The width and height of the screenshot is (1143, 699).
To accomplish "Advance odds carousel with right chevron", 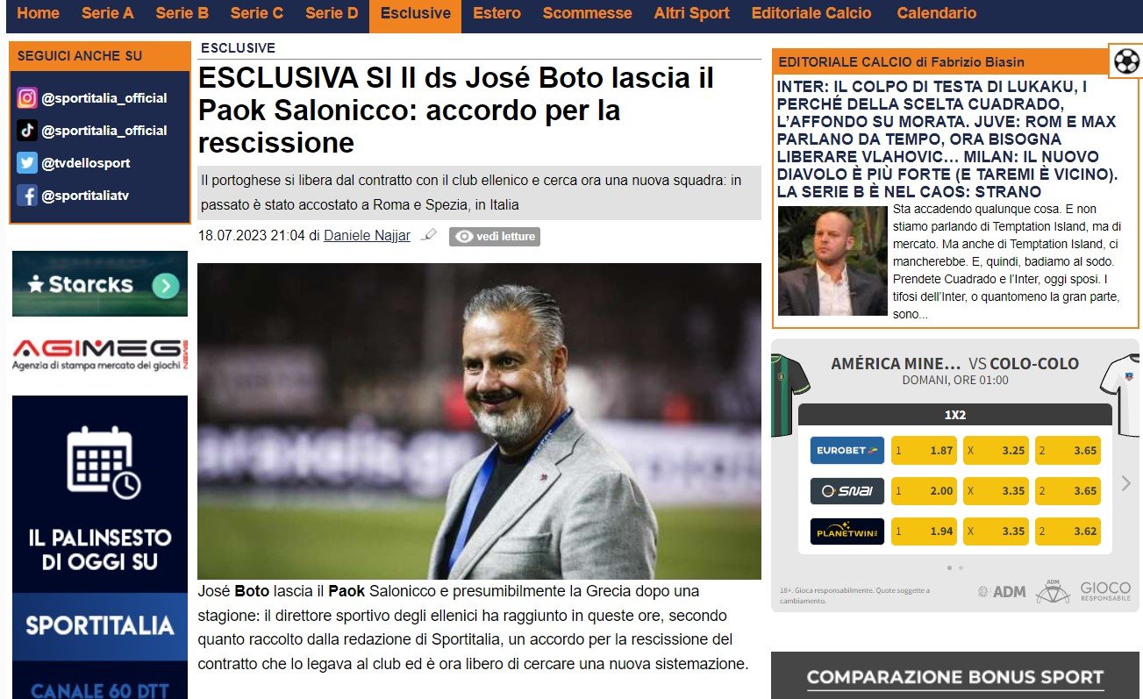I will tap(1127, 483).
